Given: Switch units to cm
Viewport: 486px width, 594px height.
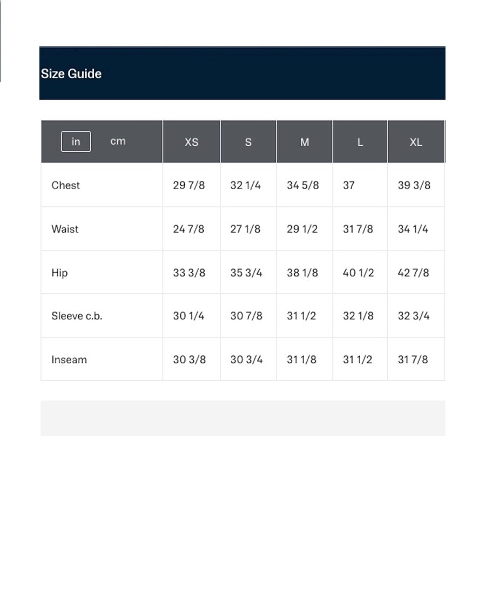Looking at the screenshot, I should tap(118, 141).
